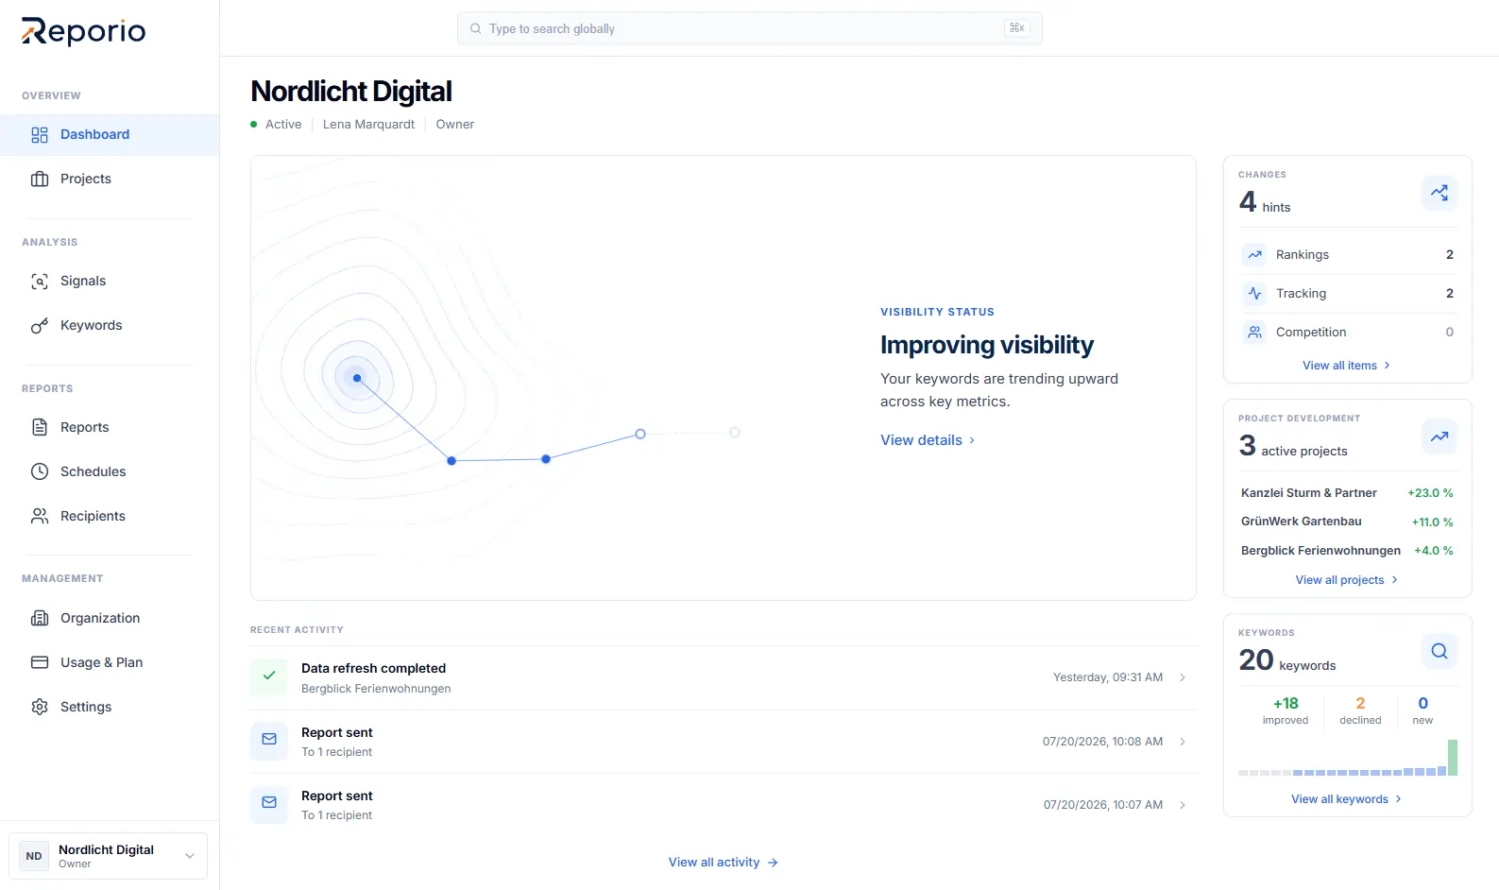Click the Schedules clock icon
Viewport: 1499px width, 890px height.
(40, 472)
